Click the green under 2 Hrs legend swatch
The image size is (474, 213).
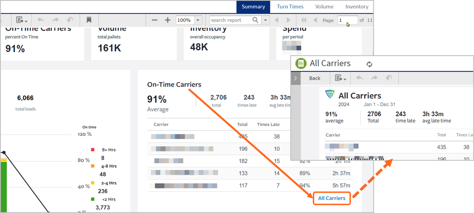93,199
